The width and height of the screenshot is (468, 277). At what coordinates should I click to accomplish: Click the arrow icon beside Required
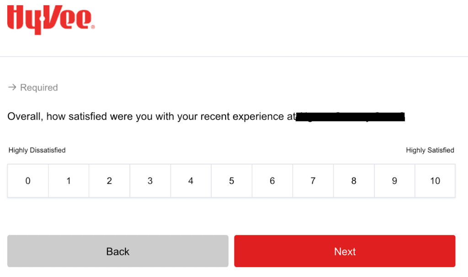click(x=12, y=87)
